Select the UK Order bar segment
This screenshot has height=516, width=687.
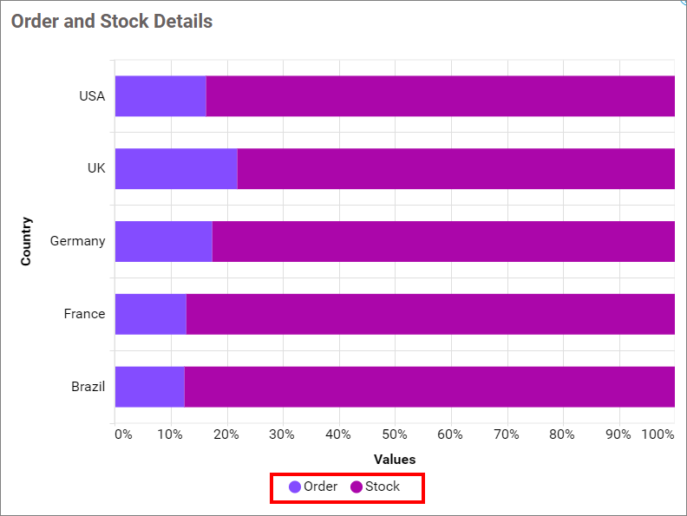176,168
